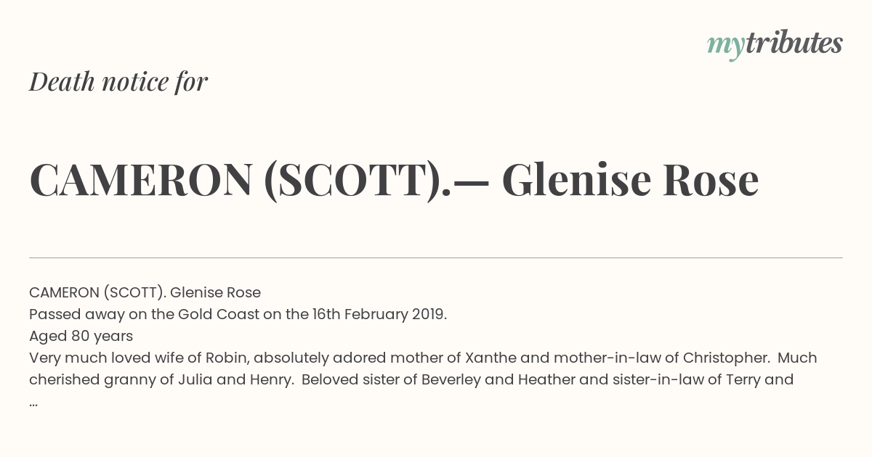This screenshot has width=872, height=457.
Task: Click the horizontal divider line below the heading
Action: 436,258
